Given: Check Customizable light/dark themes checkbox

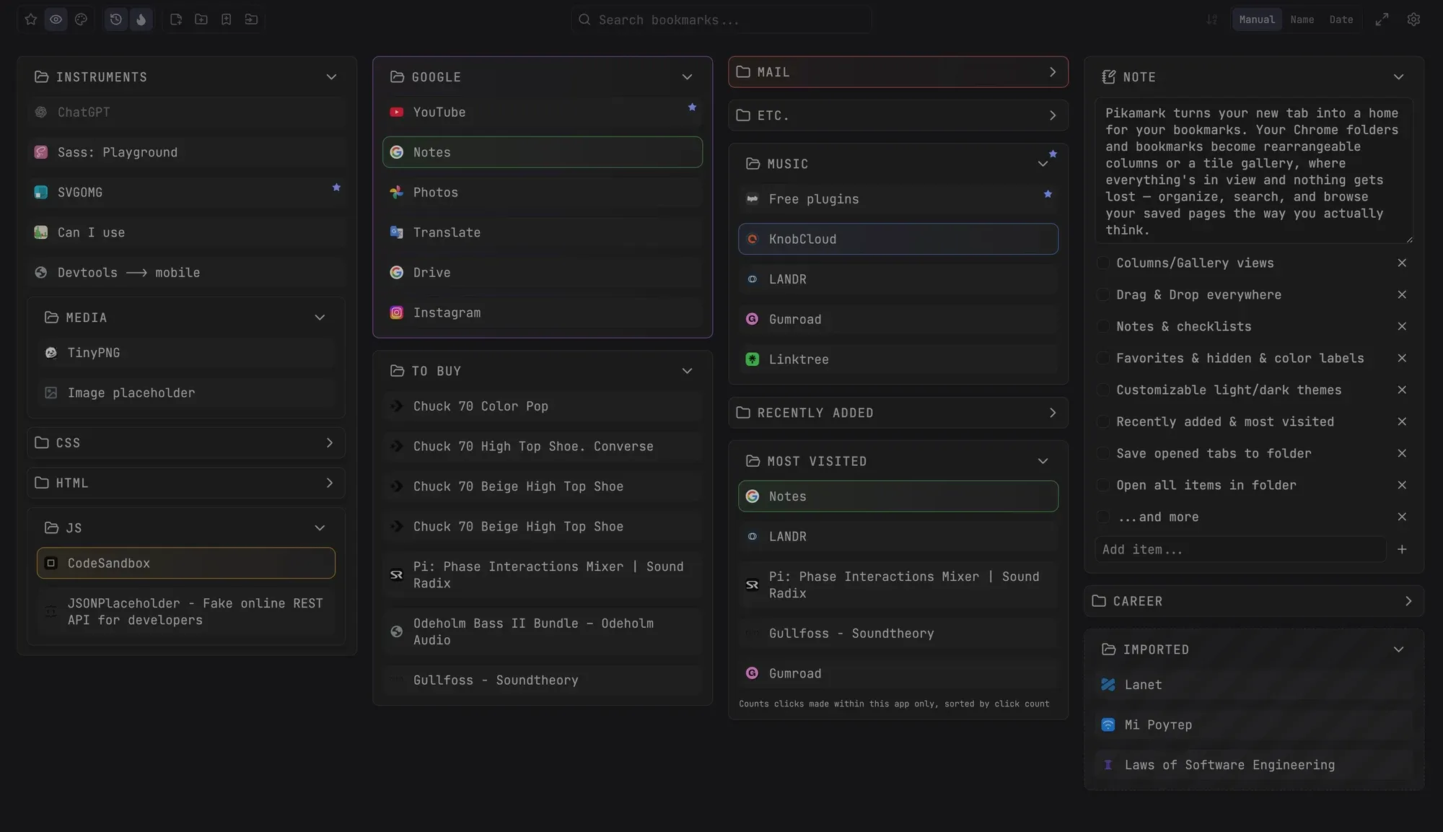Looking at the screenshot, I should click(1103, 390).
